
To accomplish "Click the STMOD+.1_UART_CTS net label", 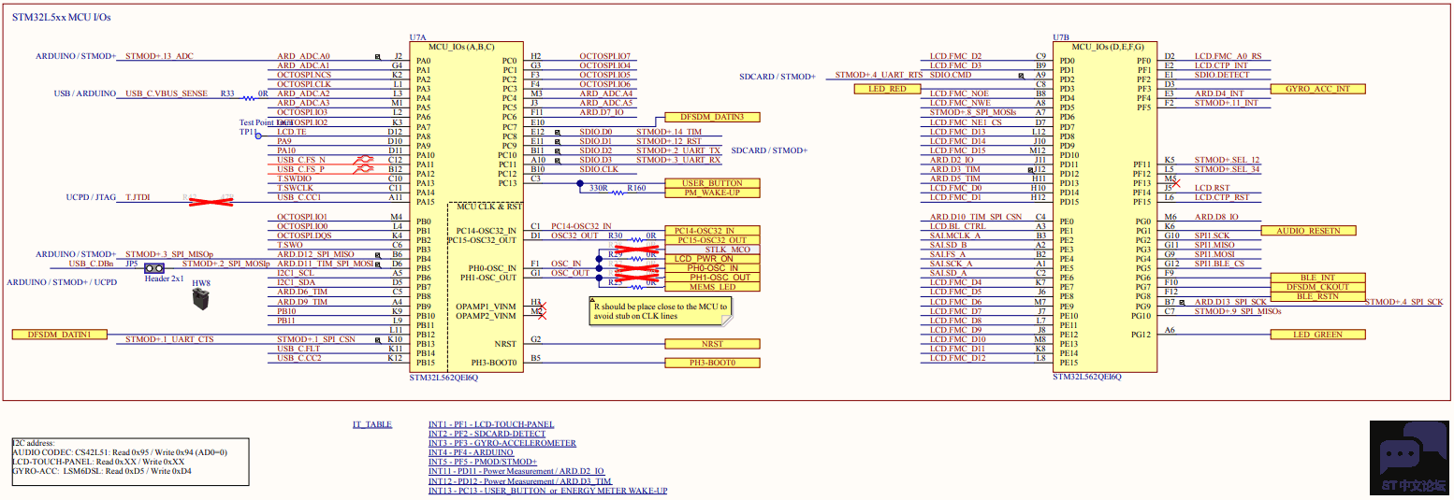I will (168, 339).
